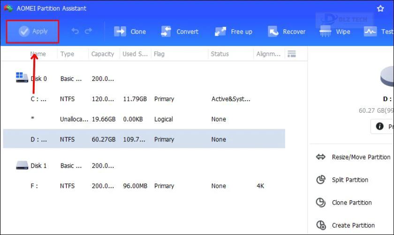This screenshot has width=394, height=235.
Task: Choose Resize/Move Partition in side panel
Action: pos(361,157)
